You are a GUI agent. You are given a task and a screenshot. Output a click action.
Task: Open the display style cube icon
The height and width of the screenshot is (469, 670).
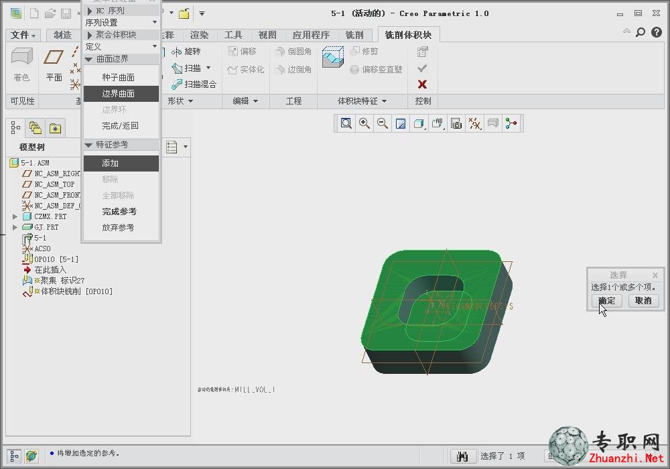click(419, 123)
